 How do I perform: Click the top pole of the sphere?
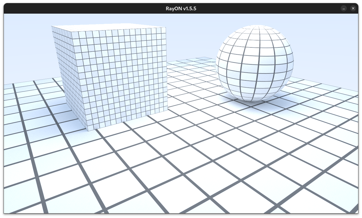254,27
